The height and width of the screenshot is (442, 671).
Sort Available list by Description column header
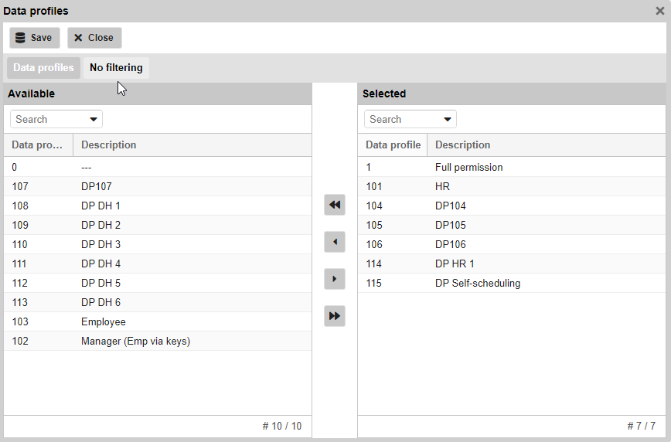point(109,144)
